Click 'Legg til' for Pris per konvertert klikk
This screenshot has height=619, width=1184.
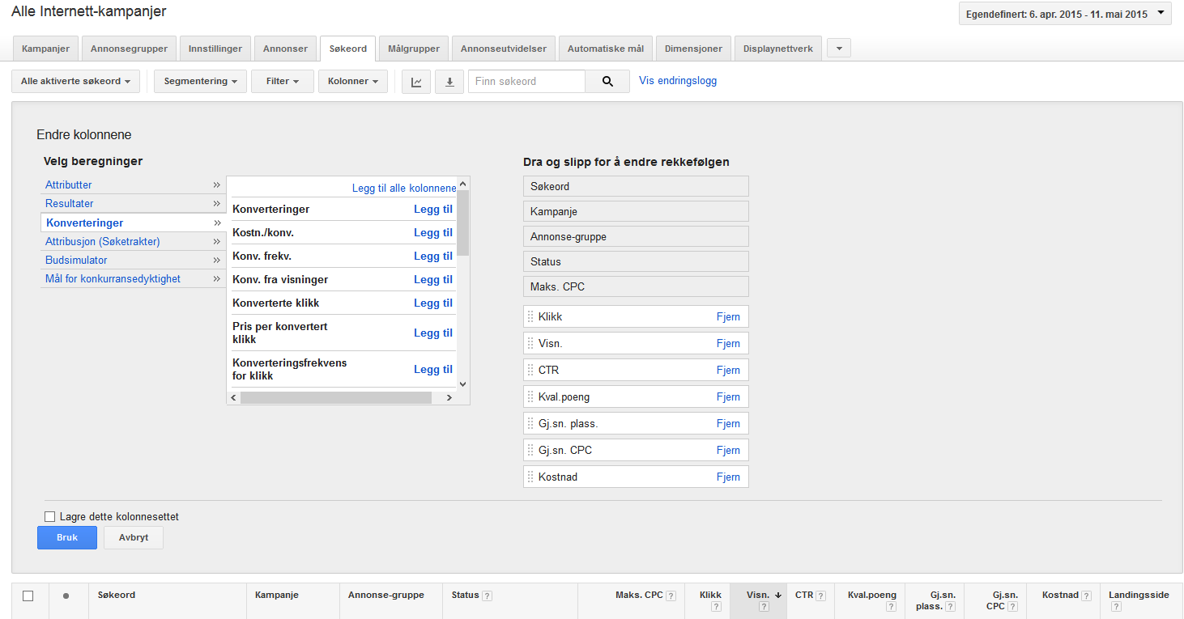(433, 333)
